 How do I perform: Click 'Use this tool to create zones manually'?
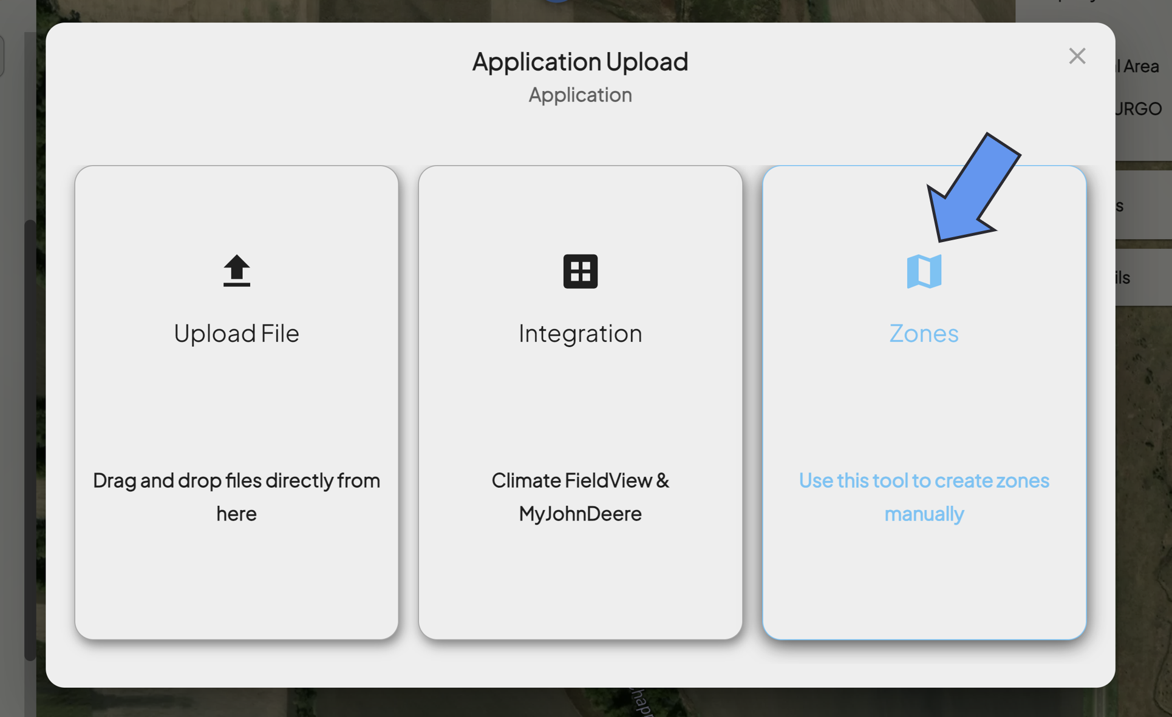(924, 497)
